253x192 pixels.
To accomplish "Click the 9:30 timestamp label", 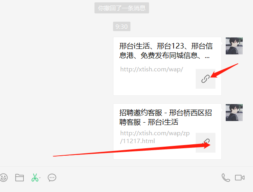I will point(122,26).
